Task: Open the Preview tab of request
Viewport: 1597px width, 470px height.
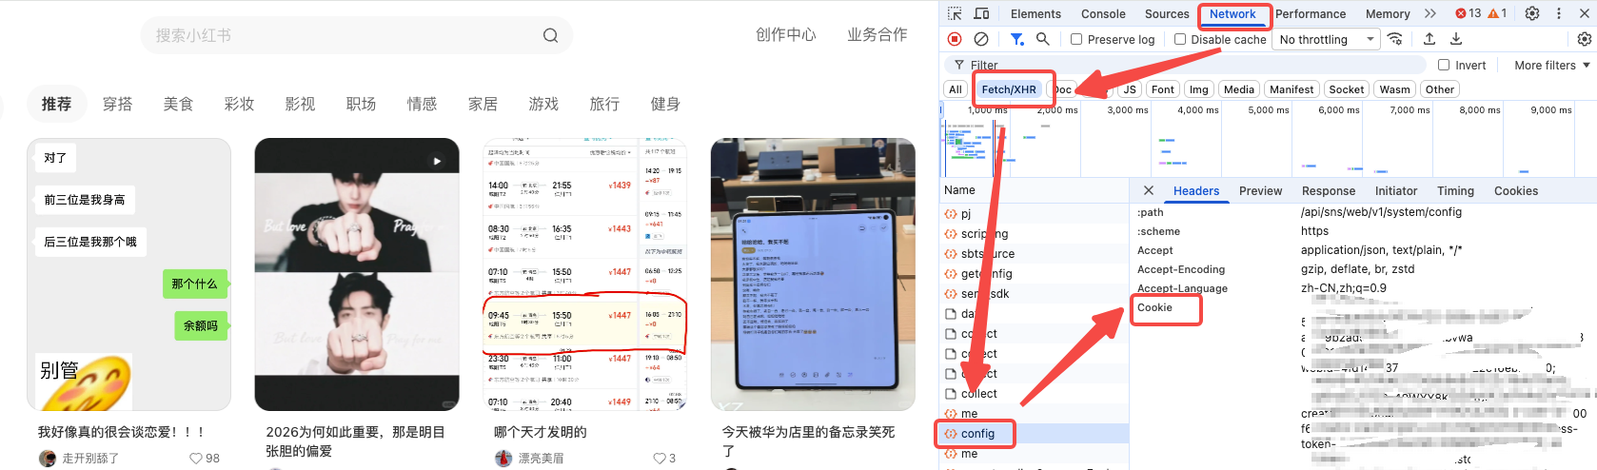Action: [x=1261, y=190]
